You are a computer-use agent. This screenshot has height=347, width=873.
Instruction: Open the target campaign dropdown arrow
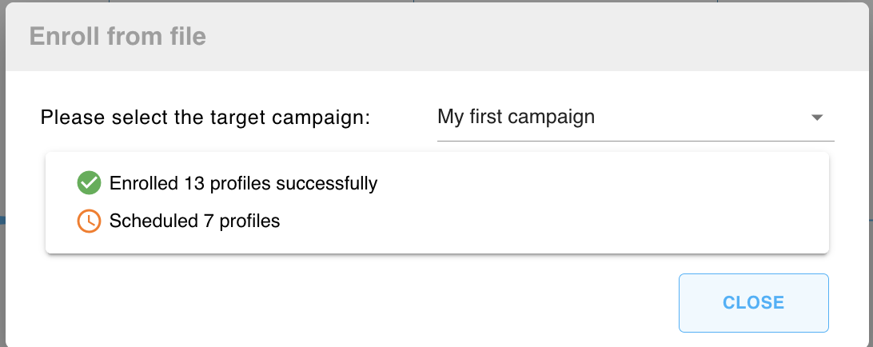point(816,118)
